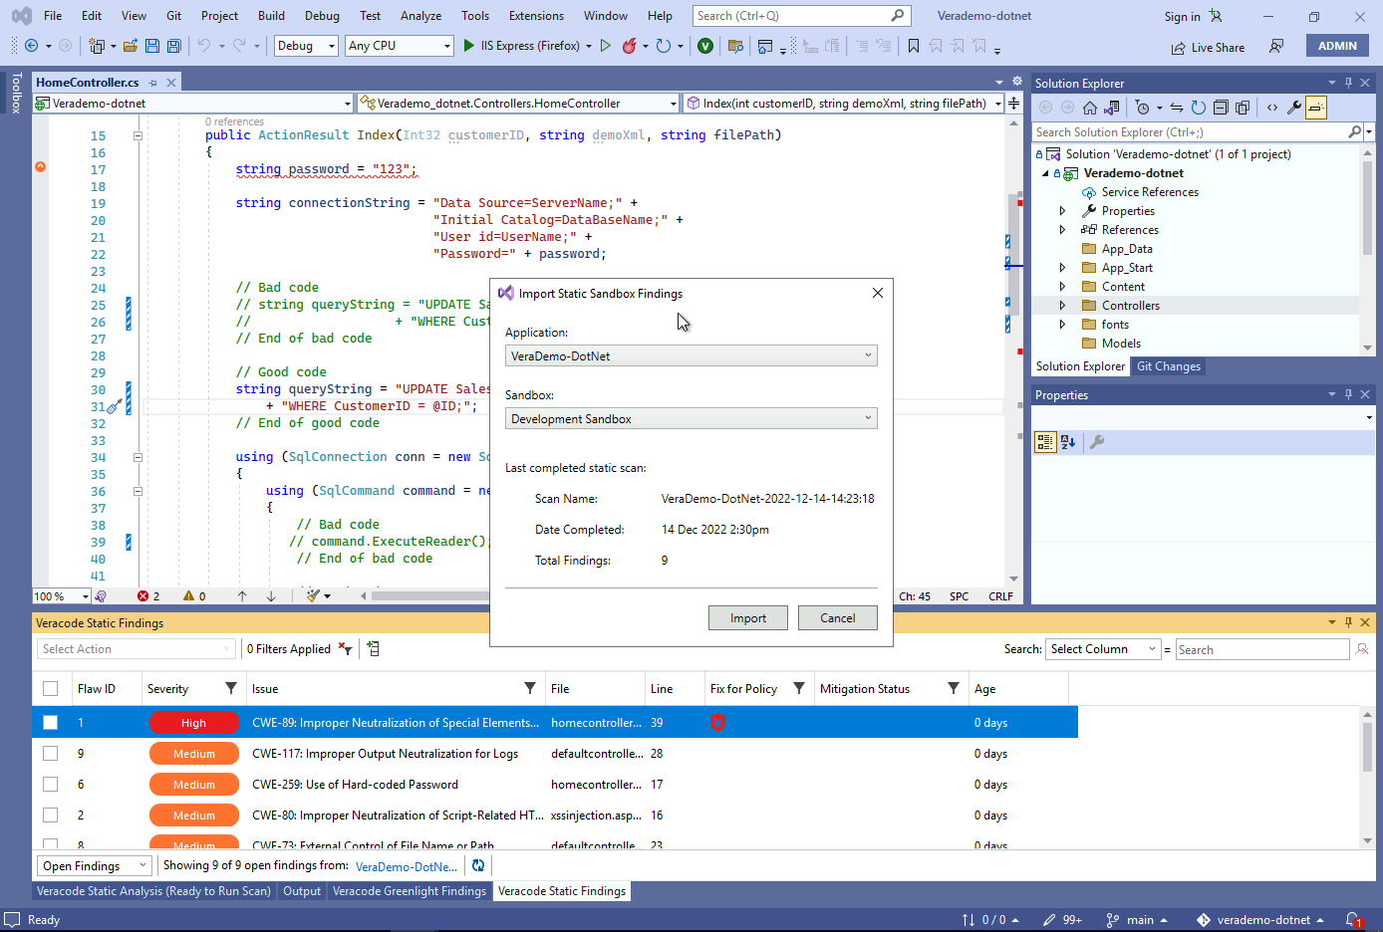The height and width of the screenshot is (932, 1383).
Task: Click the notifications bell in status bar
Action: coord(1354,920)
